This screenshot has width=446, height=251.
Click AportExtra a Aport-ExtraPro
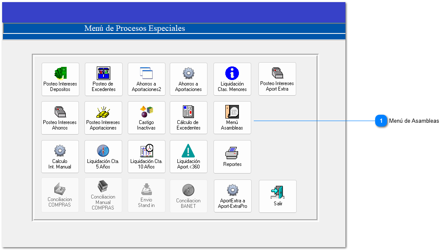coord(233,196)
